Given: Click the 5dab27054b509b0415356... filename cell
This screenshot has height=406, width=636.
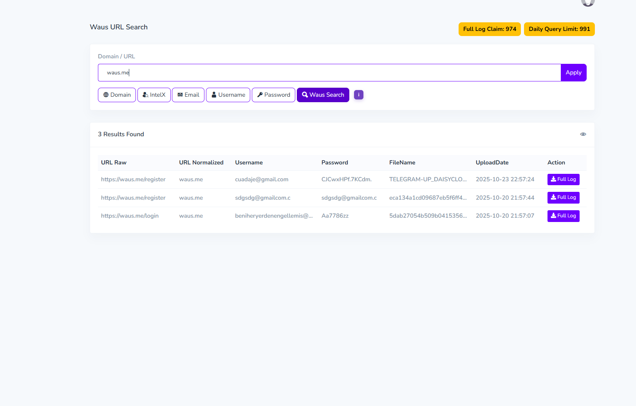Looking at the screenshot, I should (x=428, y=216).
